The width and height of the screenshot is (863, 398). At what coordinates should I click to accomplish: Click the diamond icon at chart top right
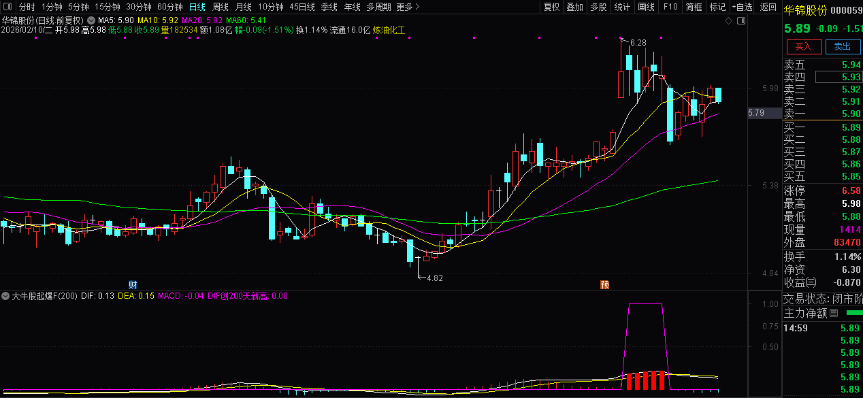[729, 21]
